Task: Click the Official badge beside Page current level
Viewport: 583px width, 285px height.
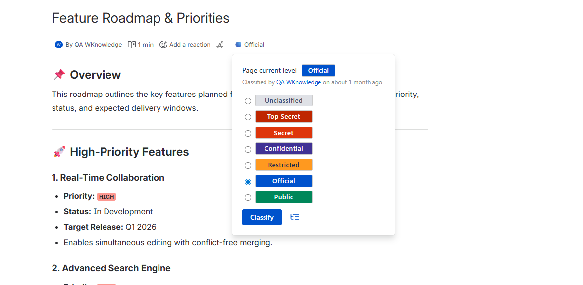Action: pyautogui.click(x=318, y=70)
